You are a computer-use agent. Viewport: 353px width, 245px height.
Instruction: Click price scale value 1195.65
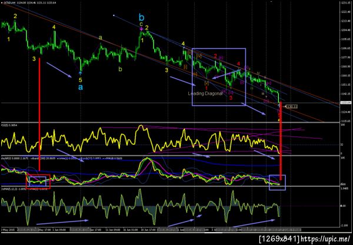[345, 39]
